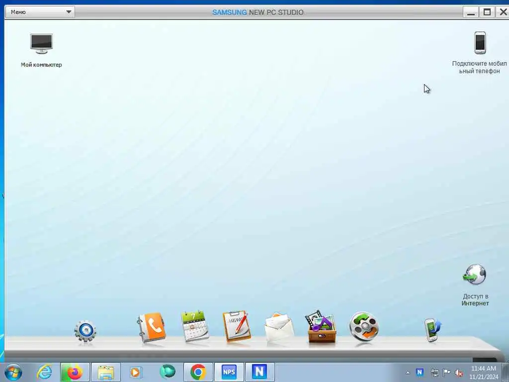Switch to Google Chrome in the taskbar
The width and height of the screenshot is (509, 382).
198,372
